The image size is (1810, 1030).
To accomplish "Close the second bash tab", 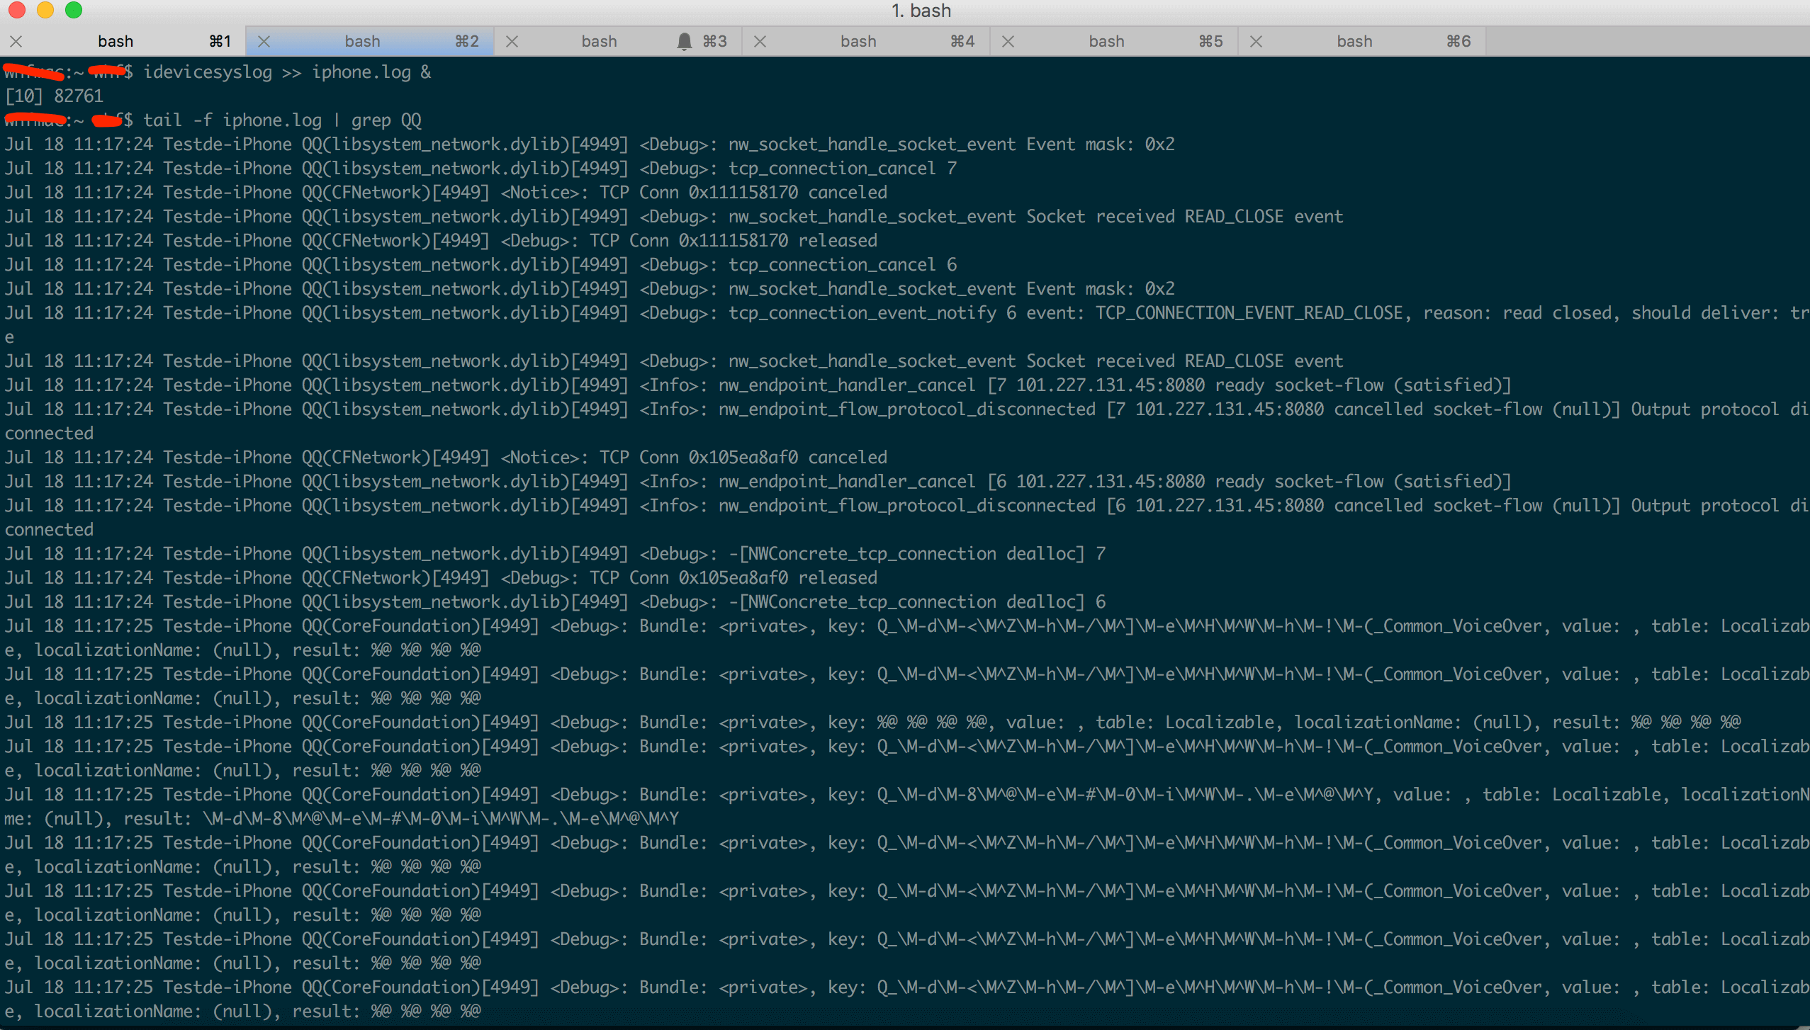I will point(264,42).
